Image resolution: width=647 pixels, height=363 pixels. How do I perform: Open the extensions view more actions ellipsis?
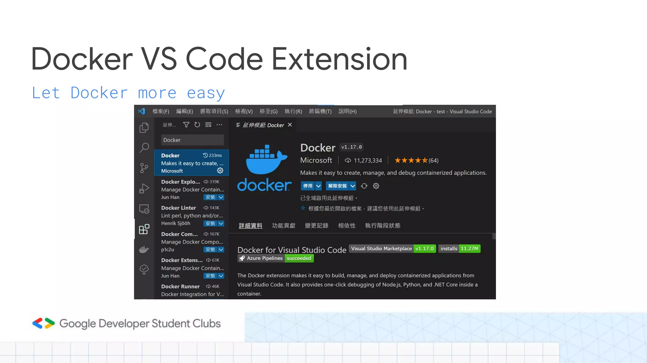coord(219,125)
